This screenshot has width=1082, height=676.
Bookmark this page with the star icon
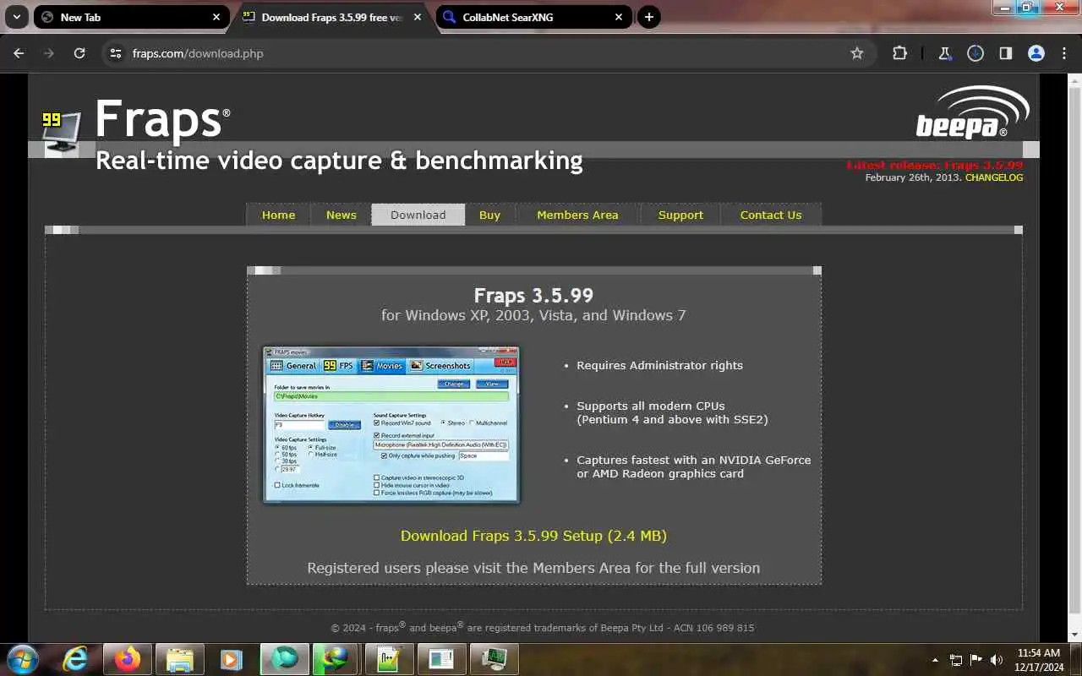[x=856, y=53]
